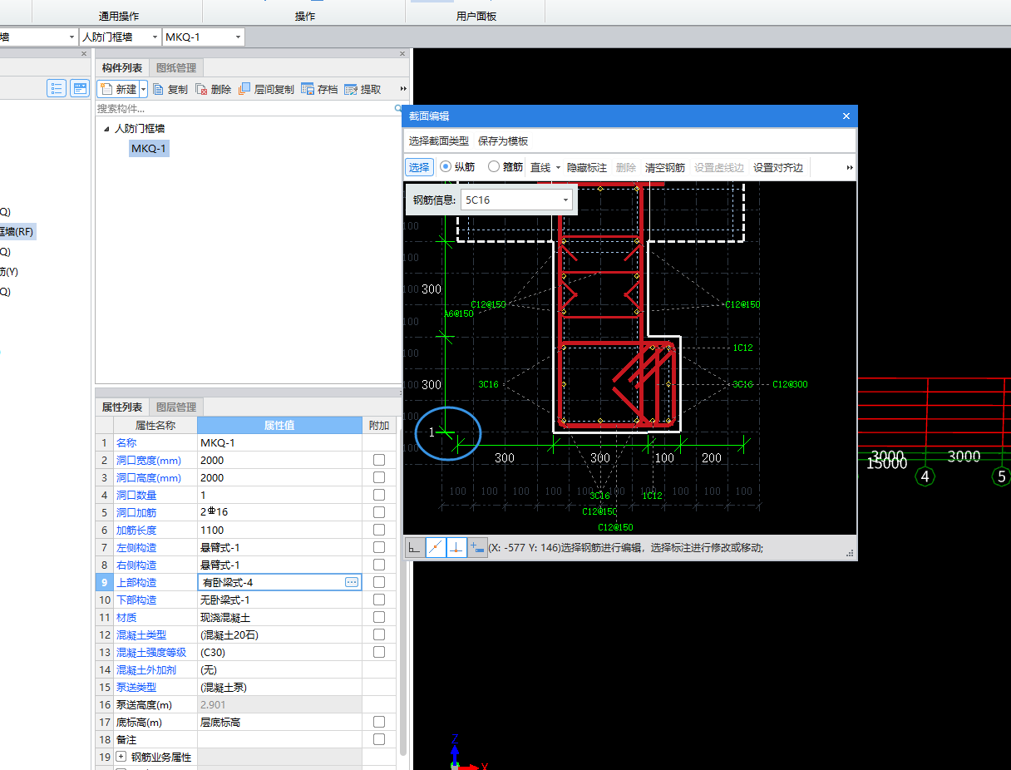The height and width of the screenshot is (770, 1011).
Task: Click 删除 (Delete) component icon
Action: click(x=214, y=89)
